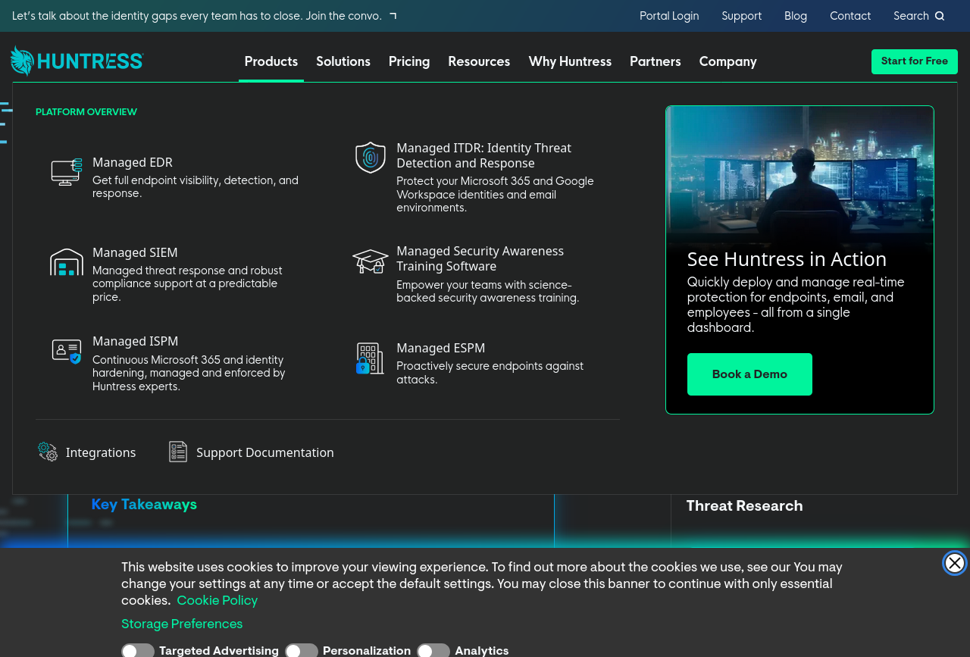Open Managed Security Awareness Training Software link

pos(480,258)
